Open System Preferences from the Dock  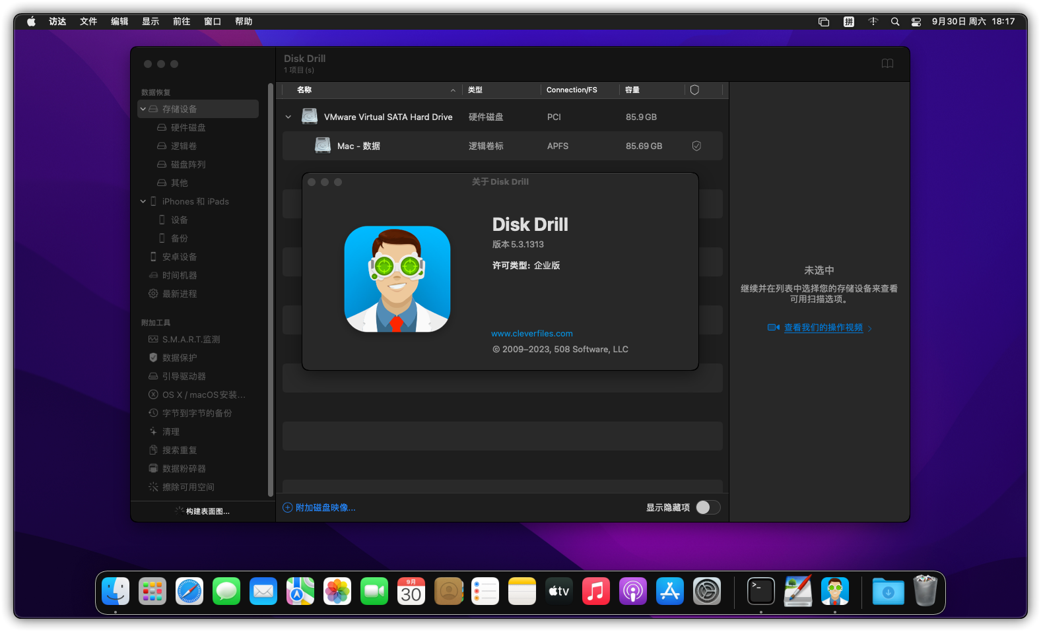point(707,591)
